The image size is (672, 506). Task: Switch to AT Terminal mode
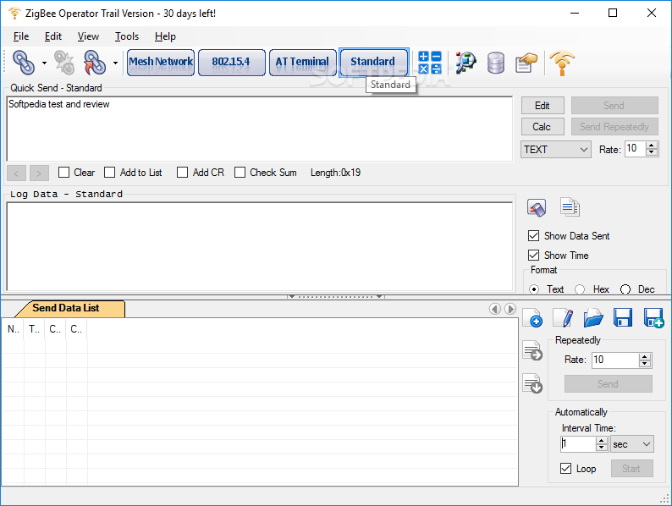pyautogui.click(x=303, y=63)
